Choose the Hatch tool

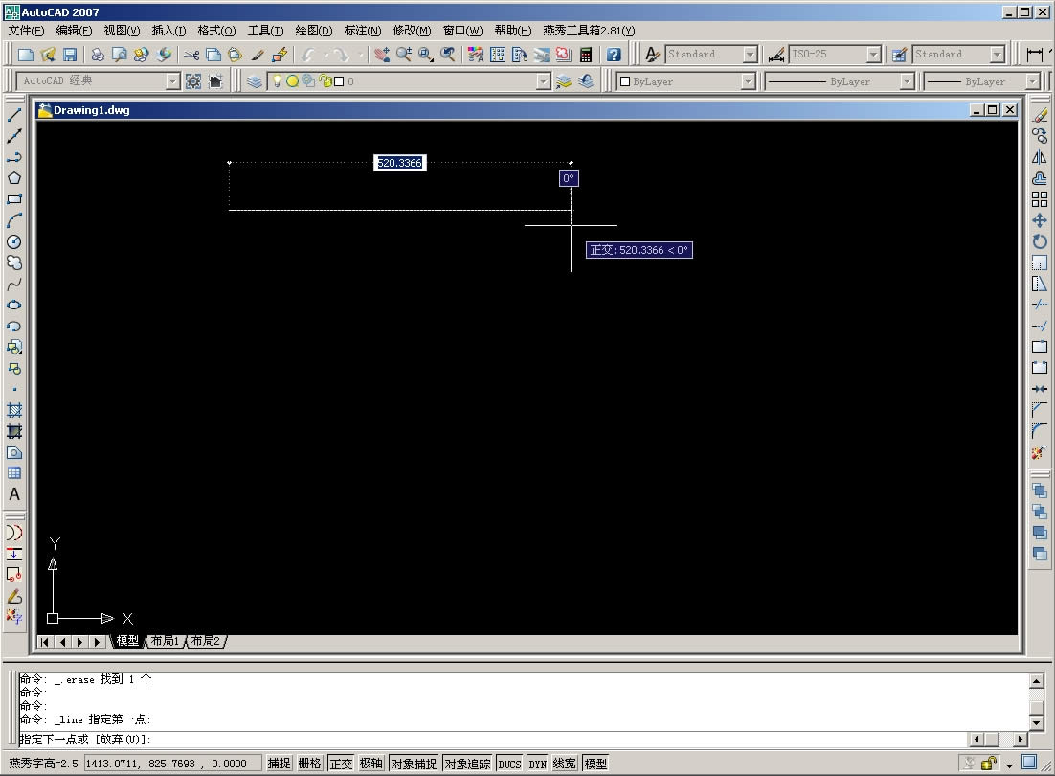coord(14,410)
